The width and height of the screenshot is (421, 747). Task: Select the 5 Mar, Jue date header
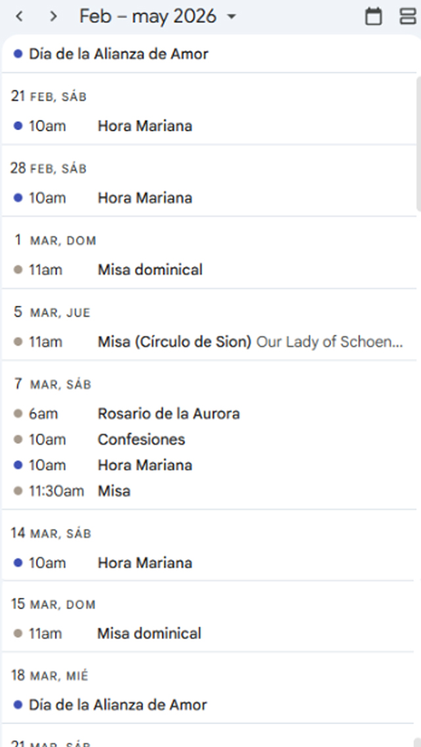tap(52, 312)
